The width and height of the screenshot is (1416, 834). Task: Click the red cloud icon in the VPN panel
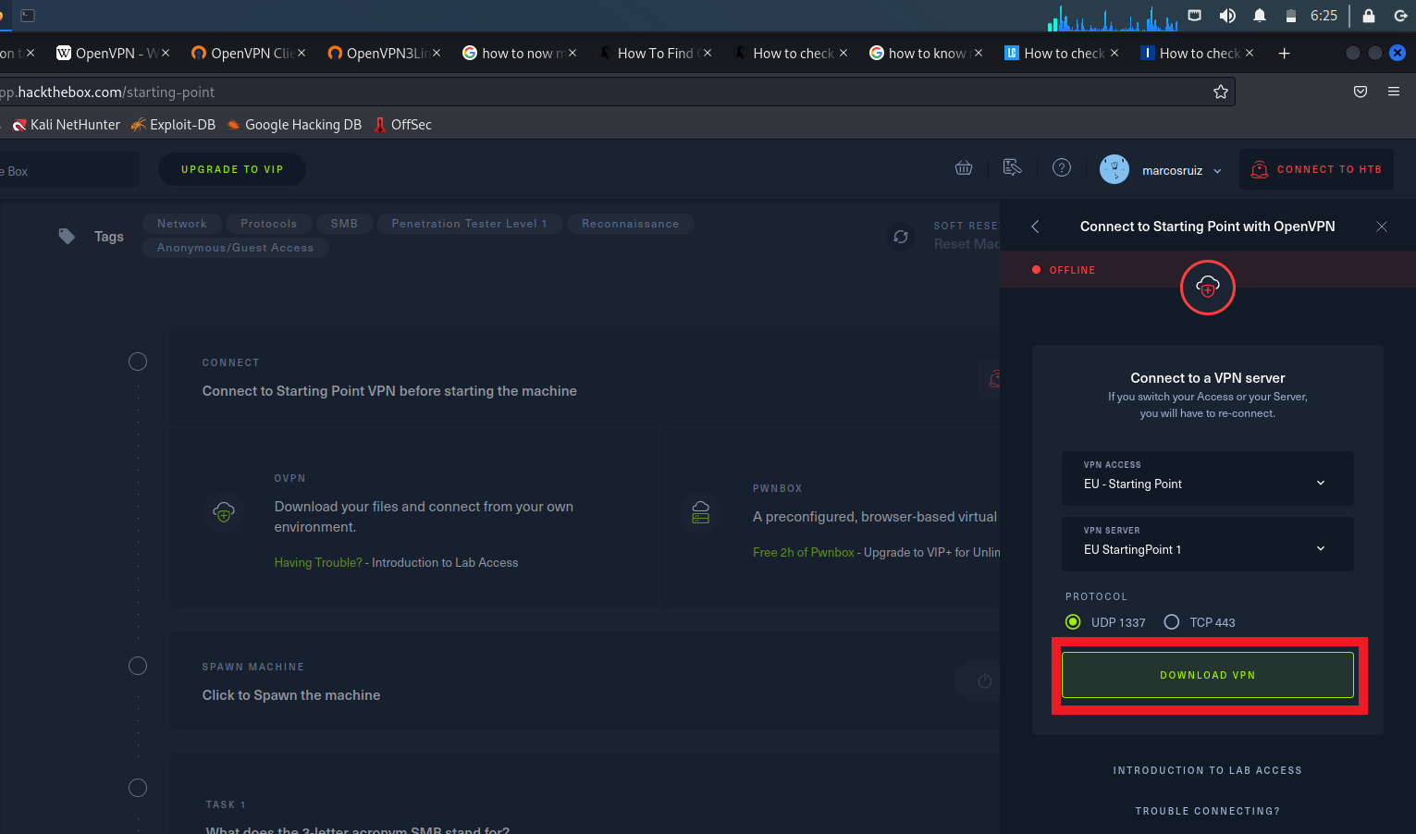(x=1207, y=288)
